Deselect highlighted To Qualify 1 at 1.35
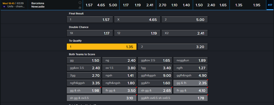Screen dimensions: 274x105 pos(102,47)
